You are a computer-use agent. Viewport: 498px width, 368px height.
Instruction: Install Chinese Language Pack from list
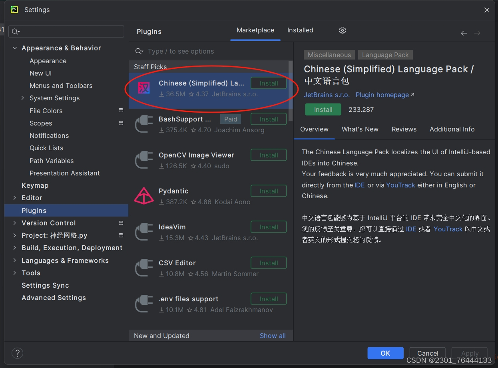(x=269, y=83)
